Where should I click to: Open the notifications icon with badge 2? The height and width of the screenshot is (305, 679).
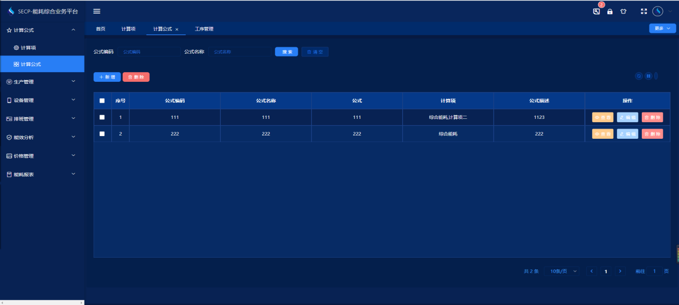coord(597,11)
